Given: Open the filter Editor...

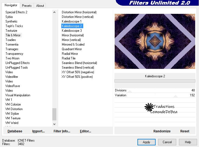Looking at the screenshot, I should (x=85, y=131).
